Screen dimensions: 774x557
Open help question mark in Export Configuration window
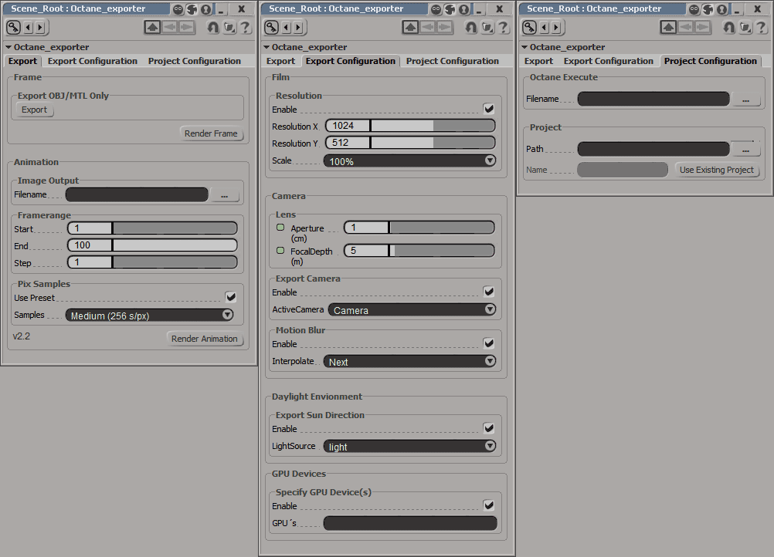click(504, 27)
